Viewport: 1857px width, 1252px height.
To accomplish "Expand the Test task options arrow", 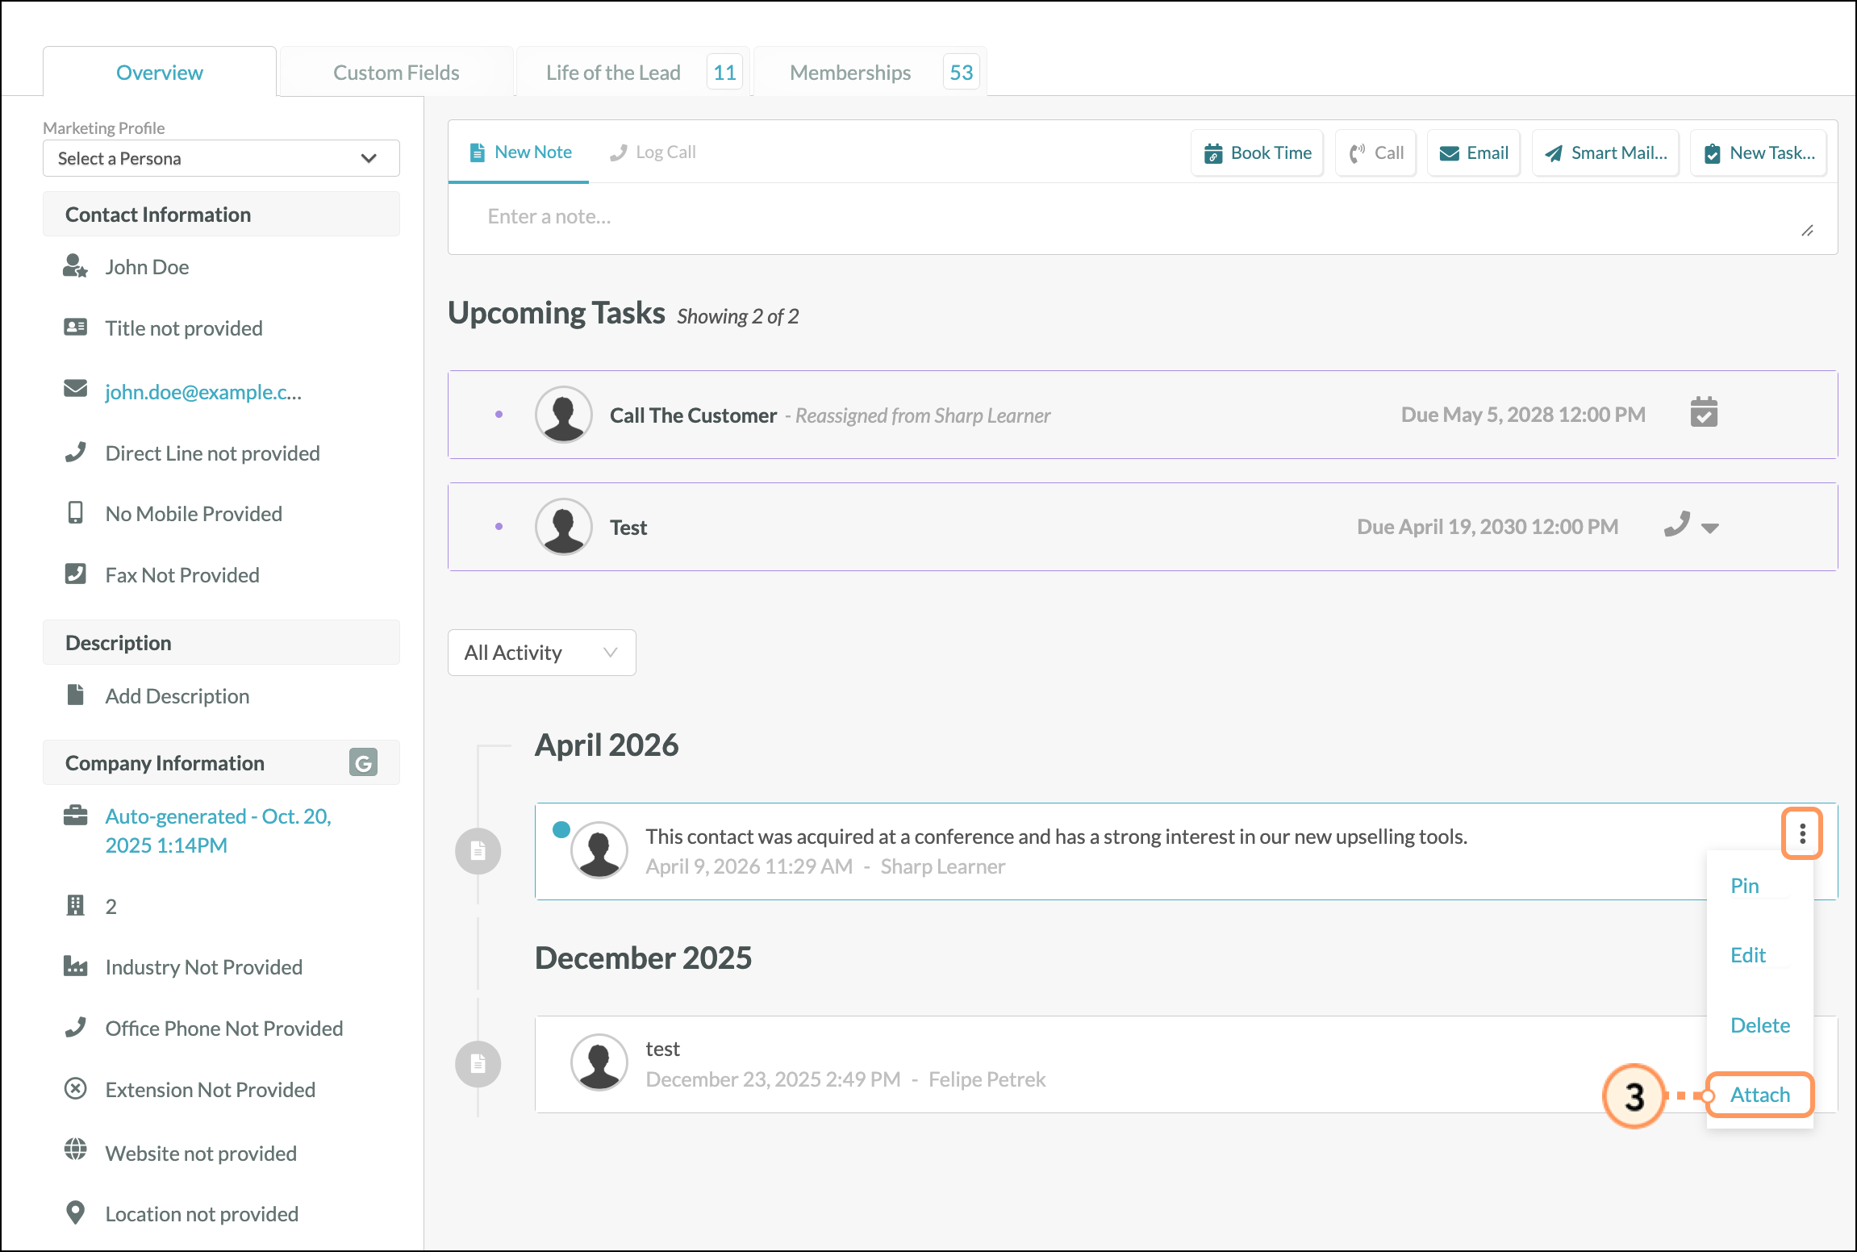I will coord(1710,528).
